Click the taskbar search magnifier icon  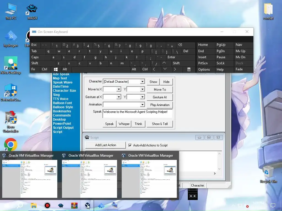20,205
